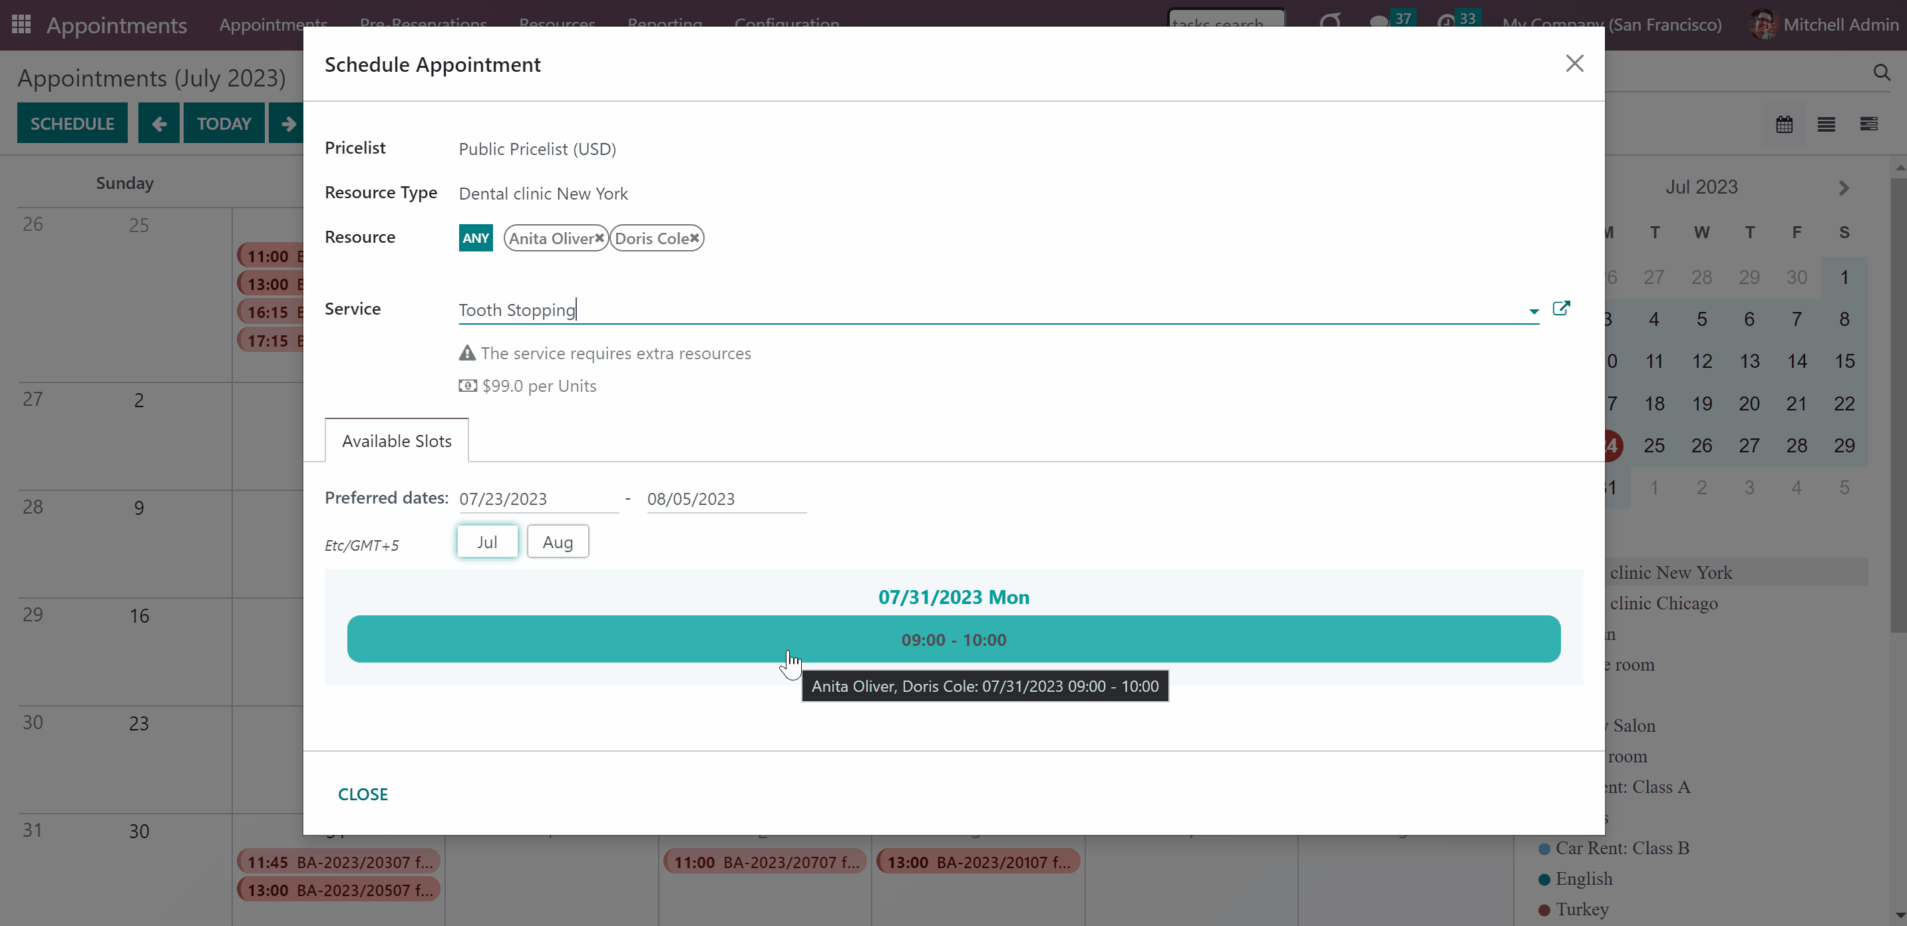Select the English resource label

pos(1584,879)
